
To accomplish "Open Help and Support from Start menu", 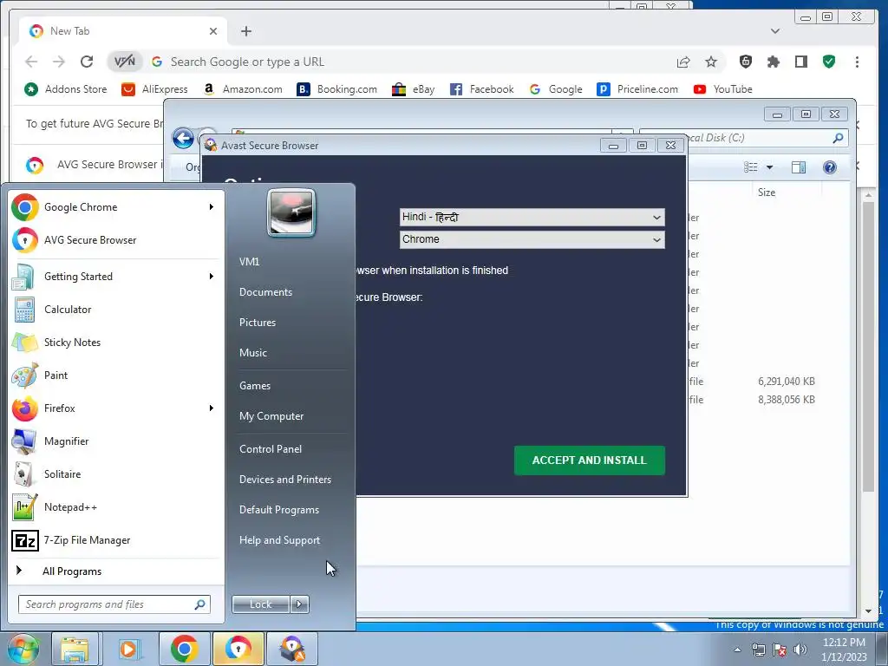I will coord(280,540).
